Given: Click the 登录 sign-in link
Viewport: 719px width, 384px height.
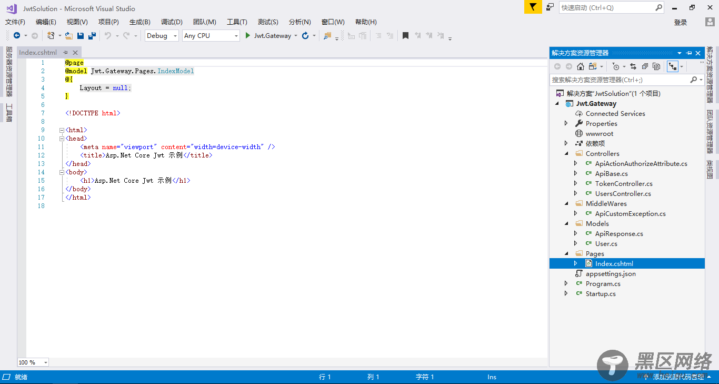Looking at the screenshot, I should point(681,22).
